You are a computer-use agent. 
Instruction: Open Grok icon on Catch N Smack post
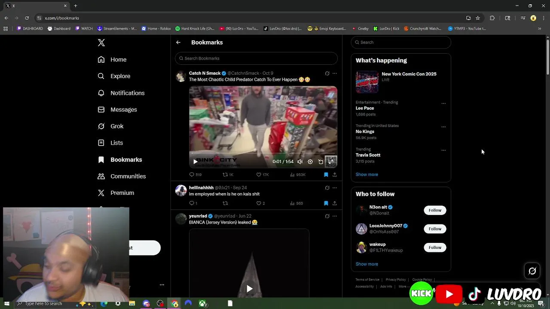click(327, 73)
